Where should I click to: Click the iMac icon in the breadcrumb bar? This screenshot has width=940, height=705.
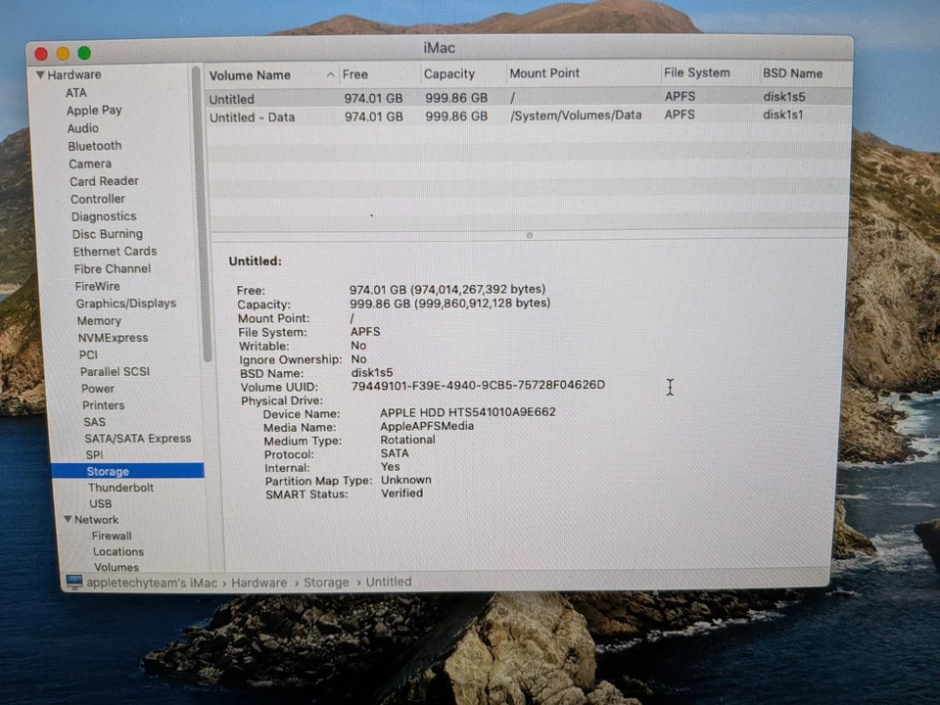[x=74, y=582]
